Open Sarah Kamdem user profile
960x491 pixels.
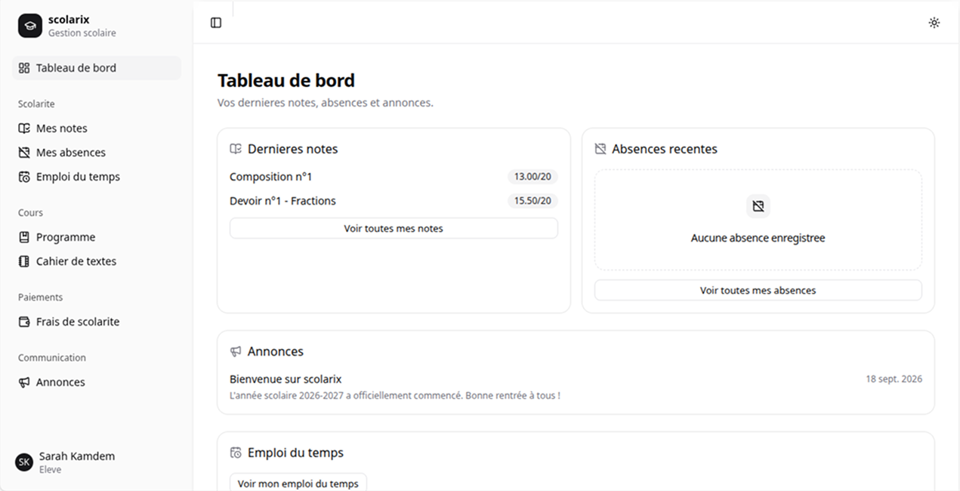click(x=97, y=462)
